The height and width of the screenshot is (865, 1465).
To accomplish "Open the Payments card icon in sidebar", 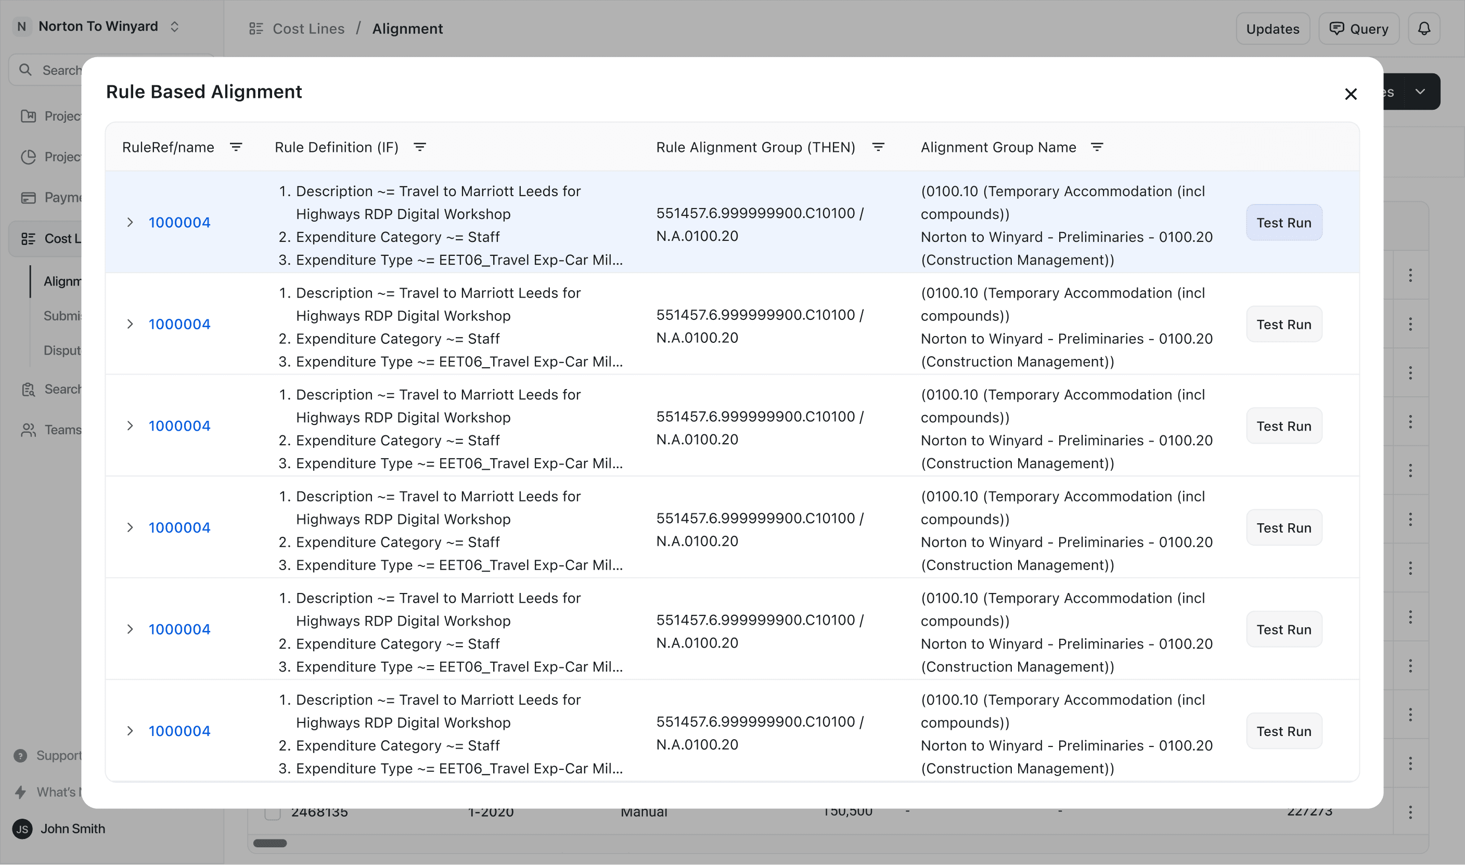I will [x=28, y=197].
